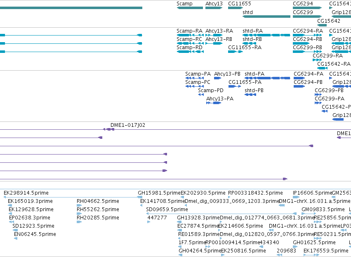The height and width of the screenshot is (257, 351).
Task: Open the CG11655 gene feature
Action: (236, 8)
